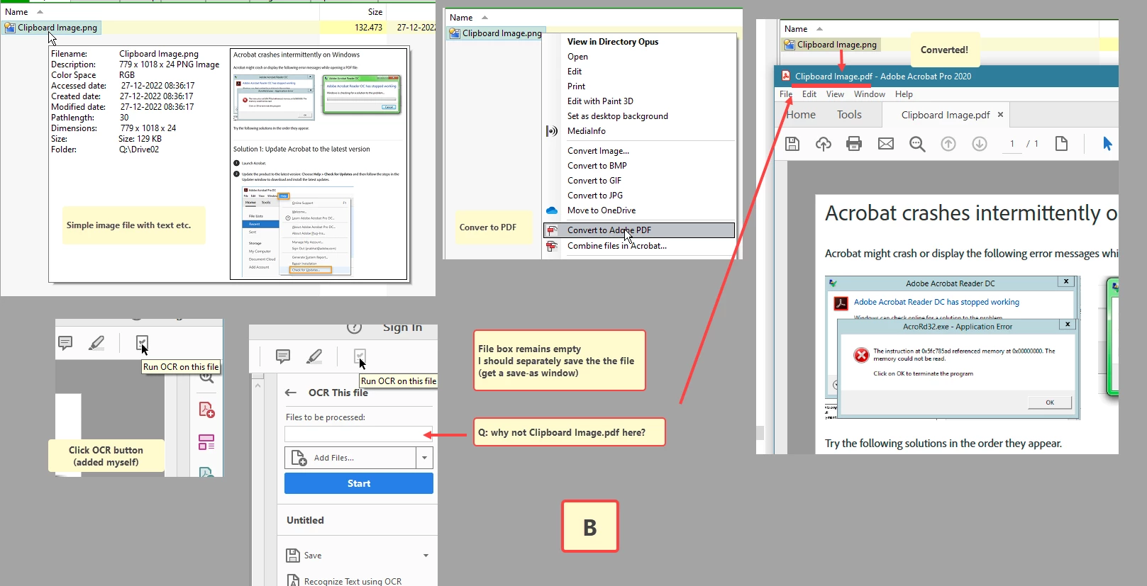1147x586 pixels.
Task: Click the Acrobat logo in the title bar
Action: 786,76
